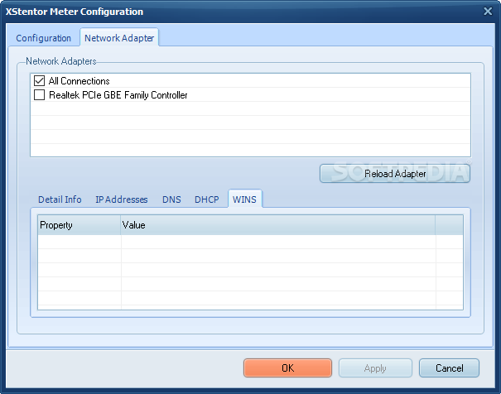Open the IP Addresses tab

point(122,199)
